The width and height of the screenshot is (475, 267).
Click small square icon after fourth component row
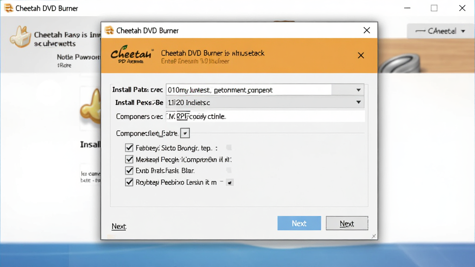point(230,183)
